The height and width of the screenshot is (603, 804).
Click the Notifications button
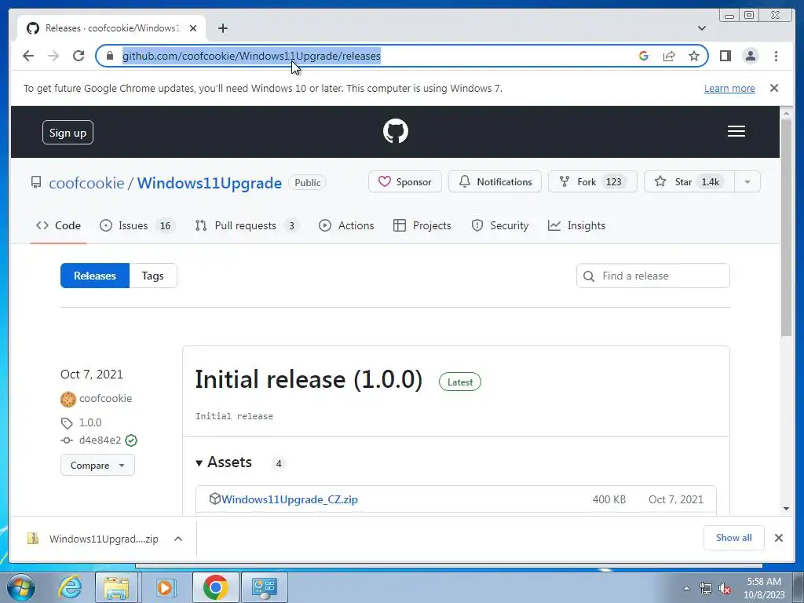pyautogui.click(x=495, y=181)
